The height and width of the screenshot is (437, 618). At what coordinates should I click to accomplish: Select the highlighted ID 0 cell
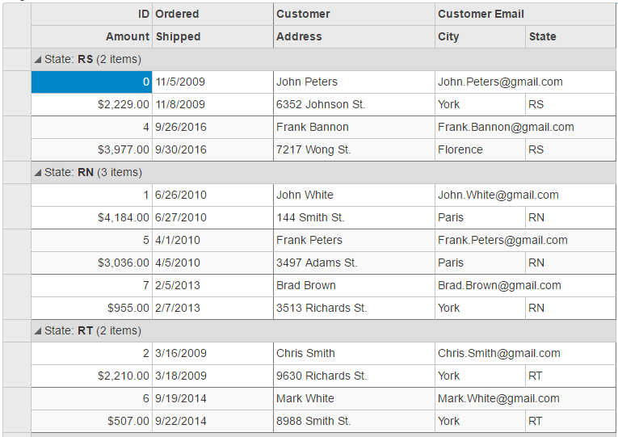pos(91,82)
